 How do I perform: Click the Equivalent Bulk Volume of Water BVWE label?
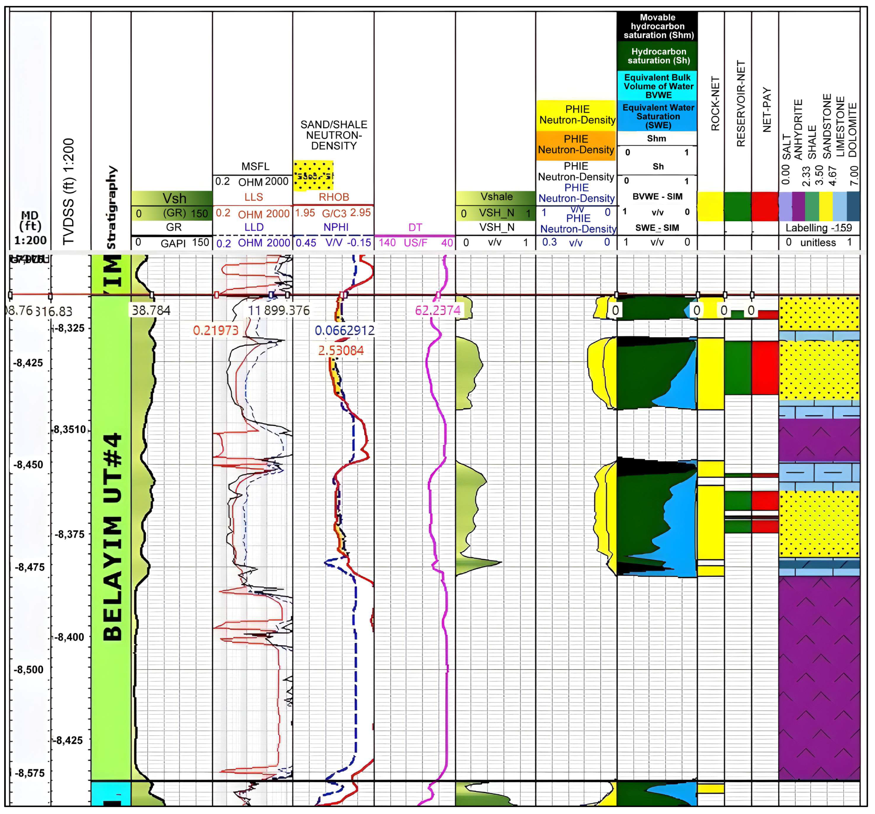click(x=657, y=86)
